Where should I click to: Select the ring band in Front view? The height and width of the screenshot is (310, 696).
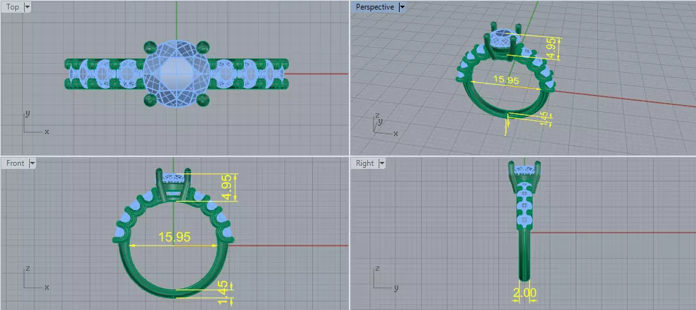tap(173, 293)
